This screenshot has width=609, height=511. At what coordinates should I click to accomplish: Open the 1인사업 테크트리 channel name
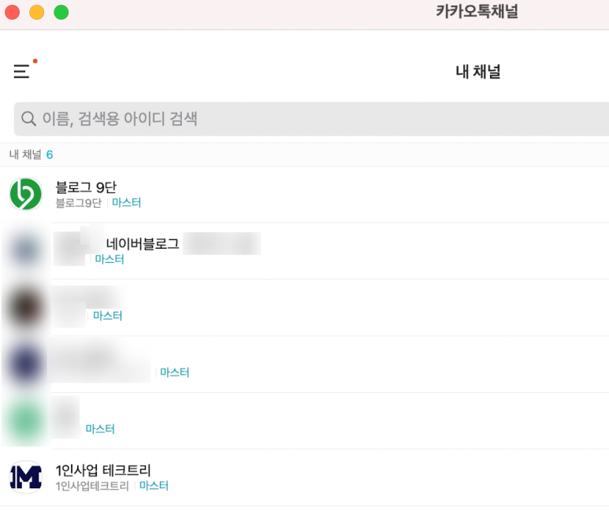point(103,470)
